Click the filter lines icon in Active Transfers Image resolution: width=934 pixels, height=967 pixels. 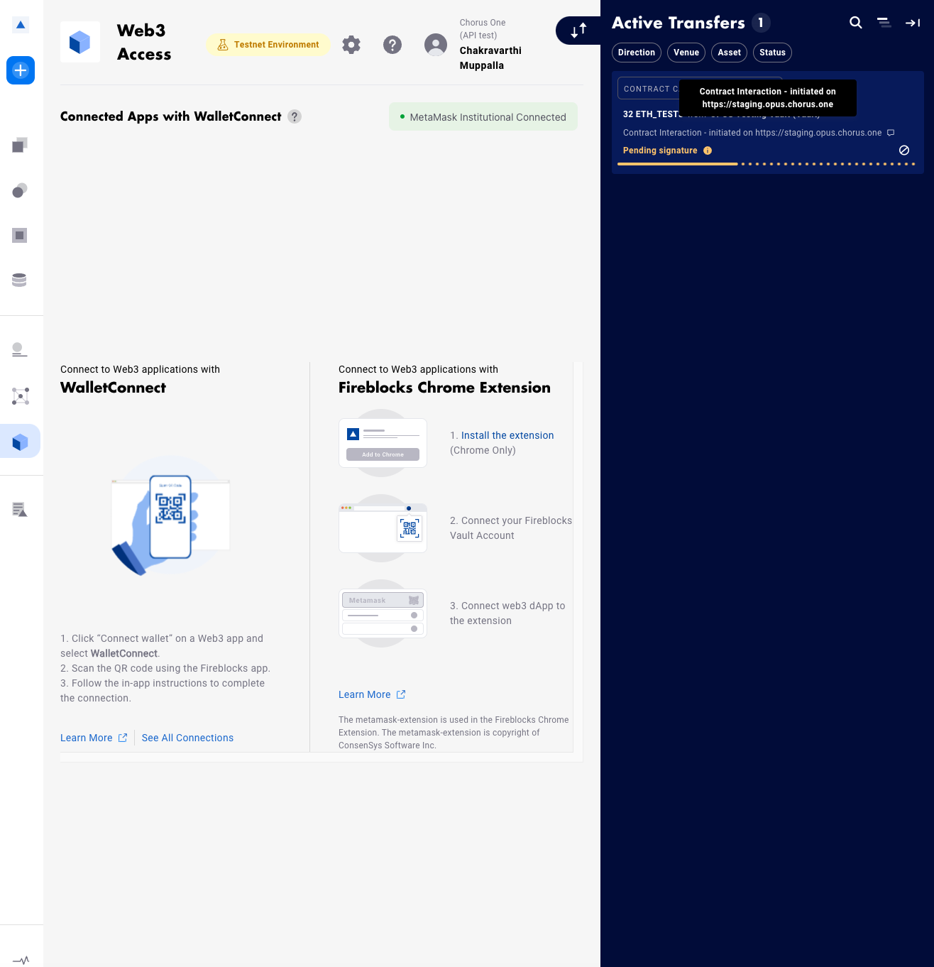[x=884, y=23]
